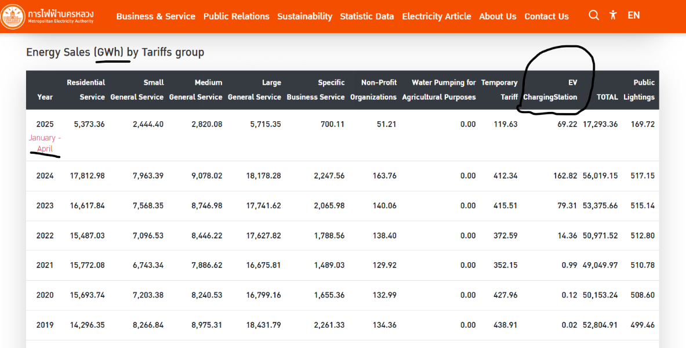Click public lightings value 169.72

pyautogui.click(x=643, y=124)
